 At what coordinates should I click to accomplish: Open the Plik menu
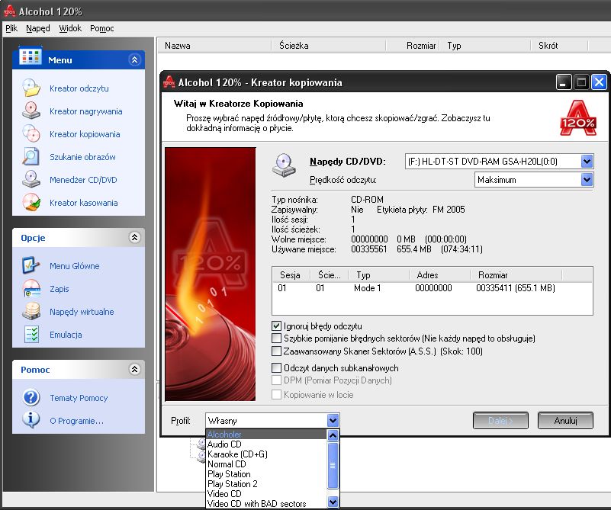point(11,28)
